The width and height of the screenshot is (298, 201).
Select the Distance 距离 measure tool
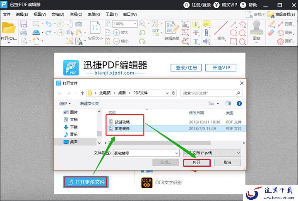coord(285,24)
